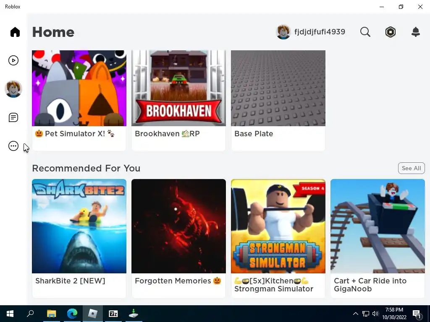The height and width of the screenshot is (322, 430).
Task: Open the fjdjdjfufi4939 username link
Action: click(320, 32)
